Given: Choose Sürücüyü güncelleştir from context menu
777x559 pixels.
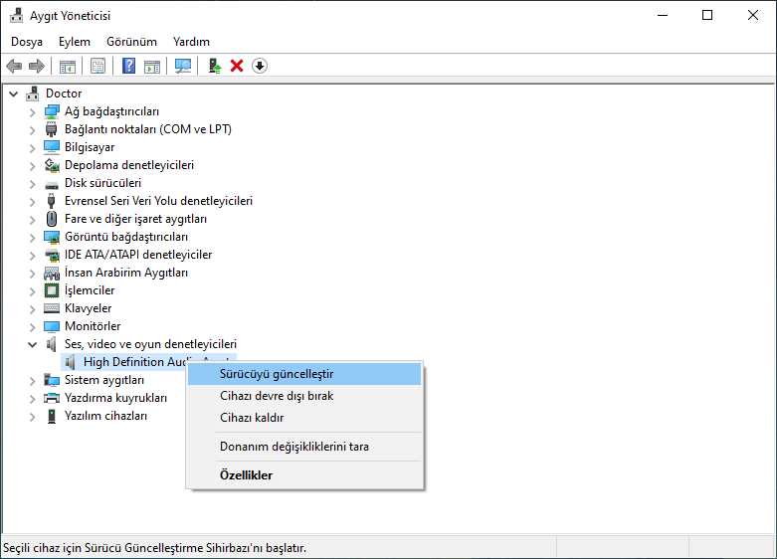Looking at the screenshot, I should click(x=304, y=374).
